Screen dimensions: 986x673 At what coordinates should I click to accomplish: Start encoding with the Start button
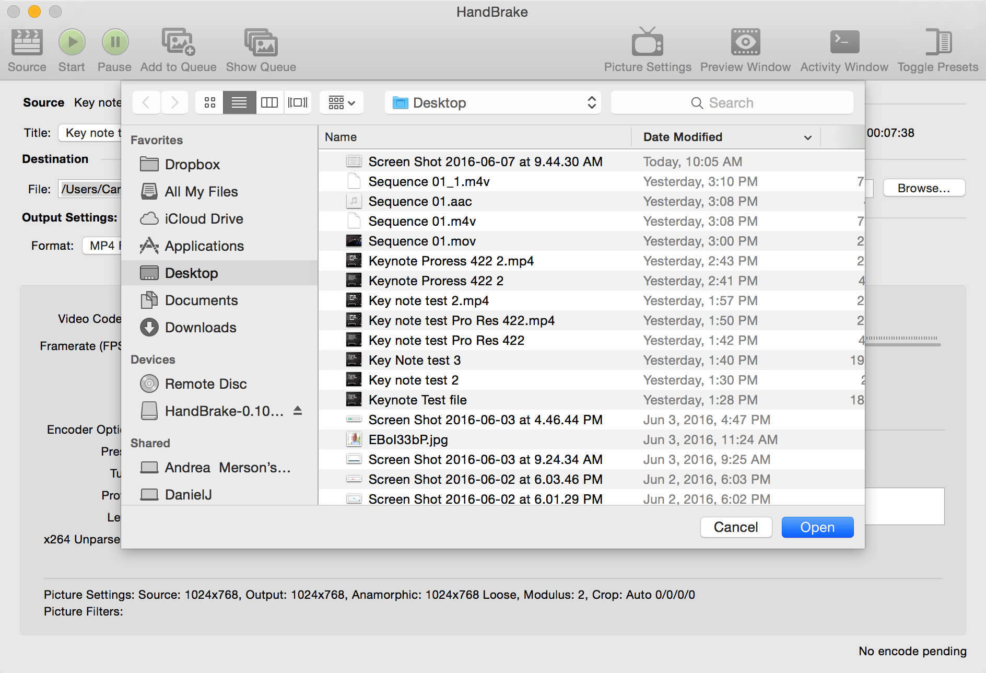click(72, 42)
